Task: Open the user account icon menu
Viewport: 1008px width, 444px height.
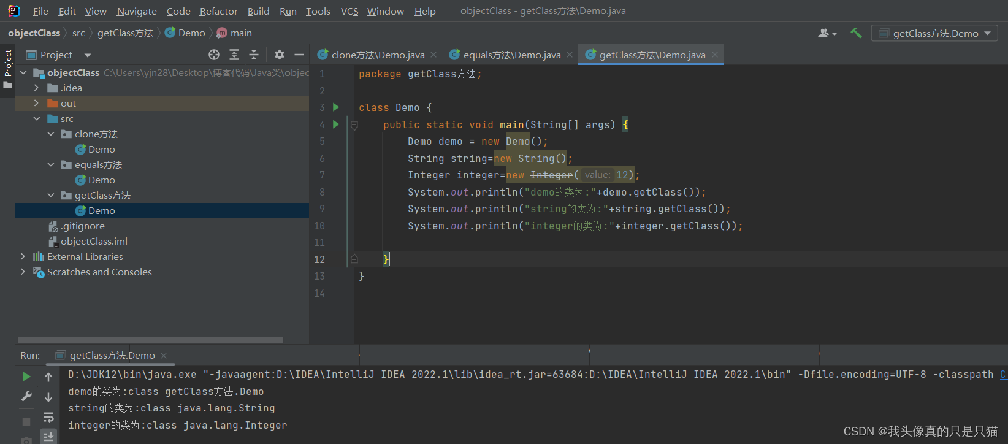Action: (827, 33)
